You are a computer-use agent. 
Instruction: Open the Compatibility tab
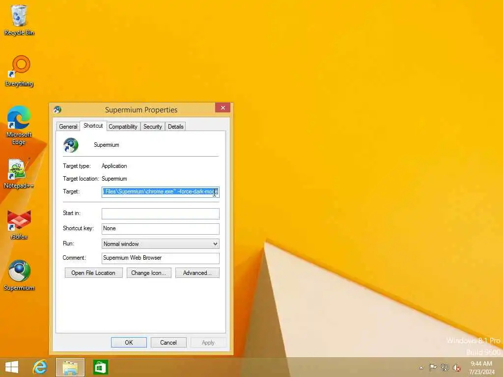pos(123,127)
